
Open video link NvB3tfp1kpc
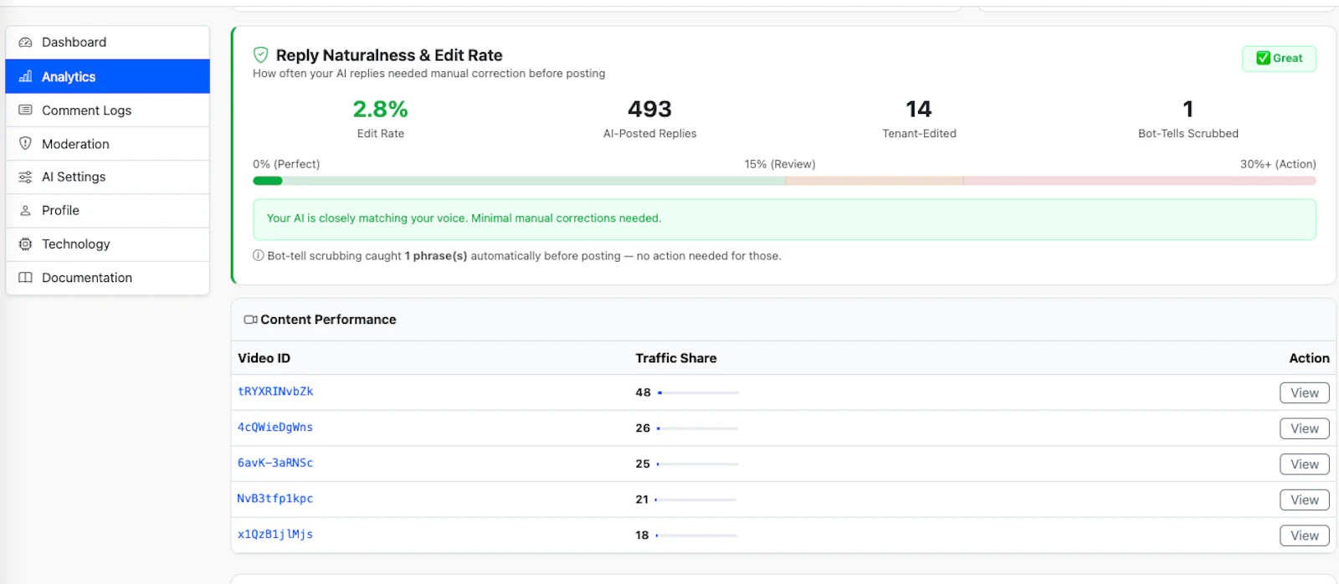275,499
